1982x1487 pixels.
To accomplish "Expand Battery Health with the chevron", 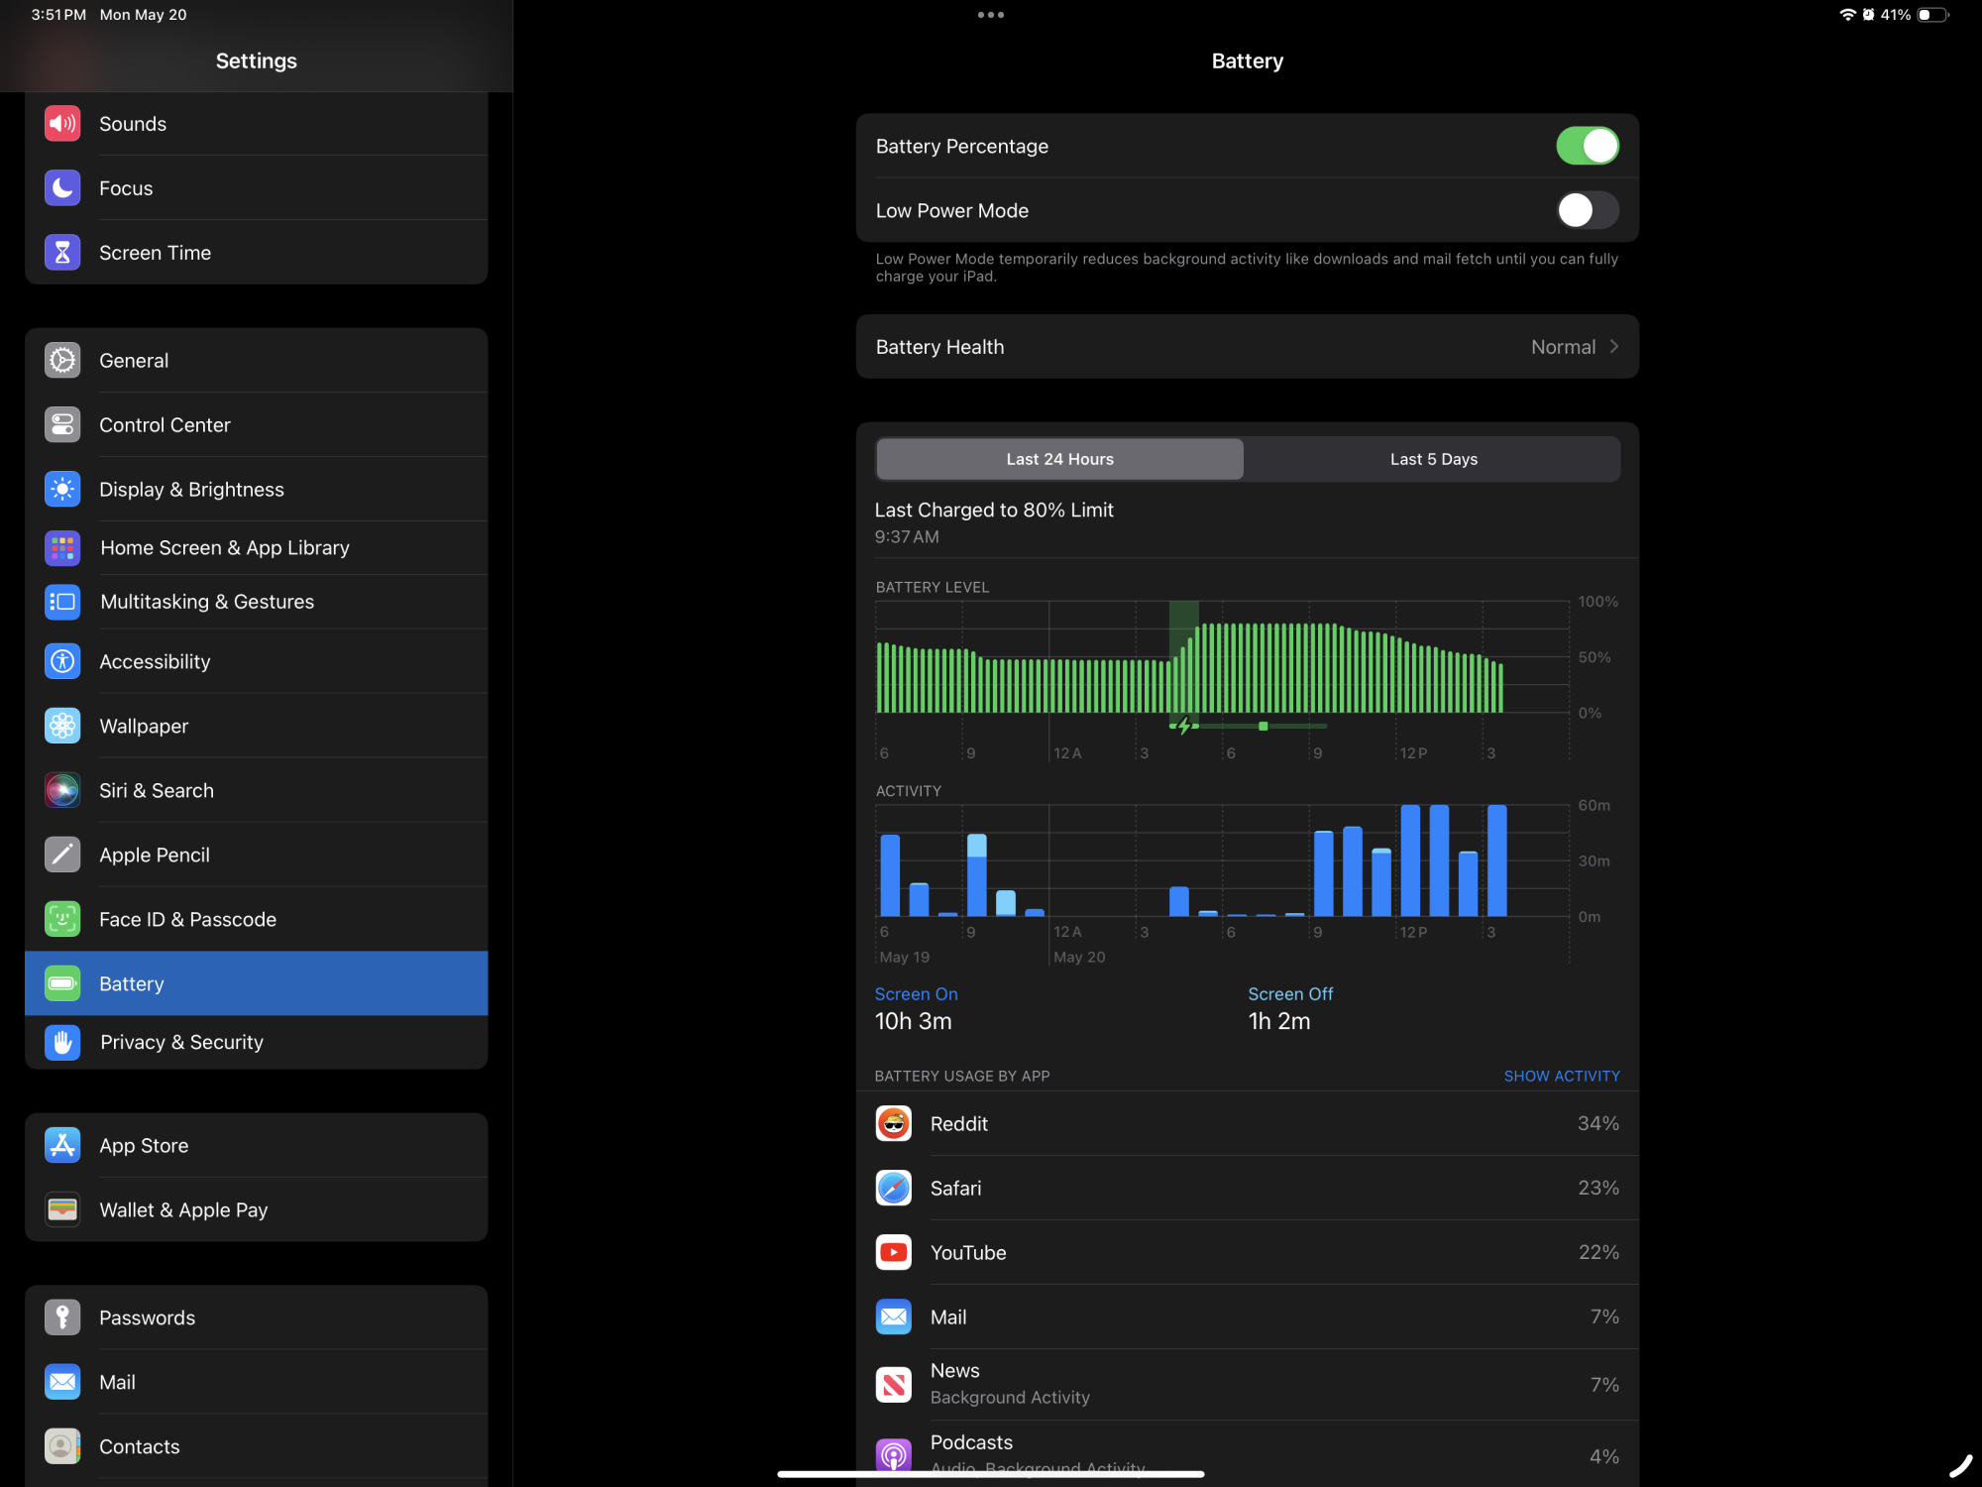I will coord(1614,347).
